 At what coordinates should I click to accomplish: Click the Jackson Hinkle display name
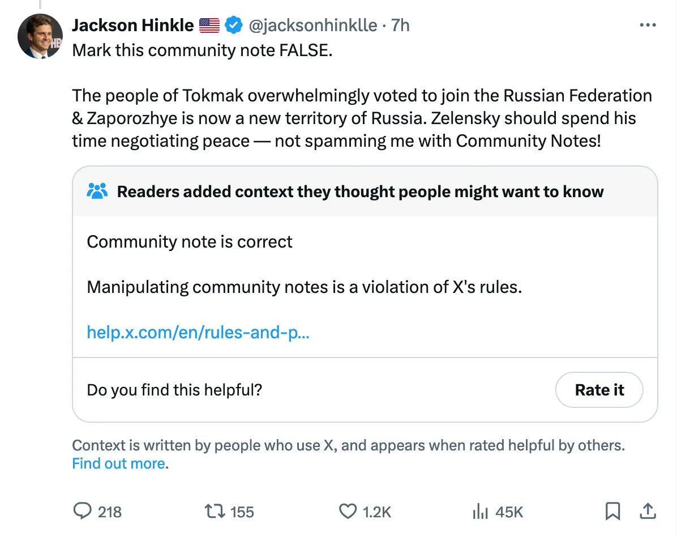(x=132, y=25)
